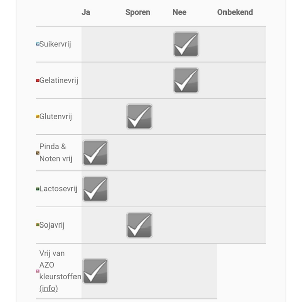Click the pink AZO kleurstoffen icon
Screen dimensions: 302x302
(38, 271)
